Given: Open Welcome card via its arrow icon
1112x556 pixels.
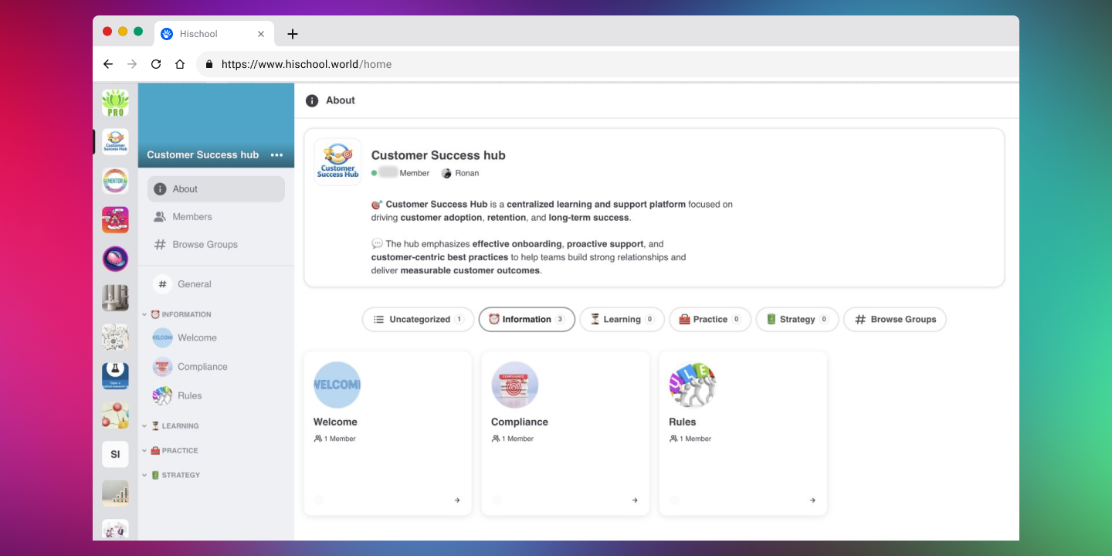Looking at the screenshot, I should click(x=457, y=500).
